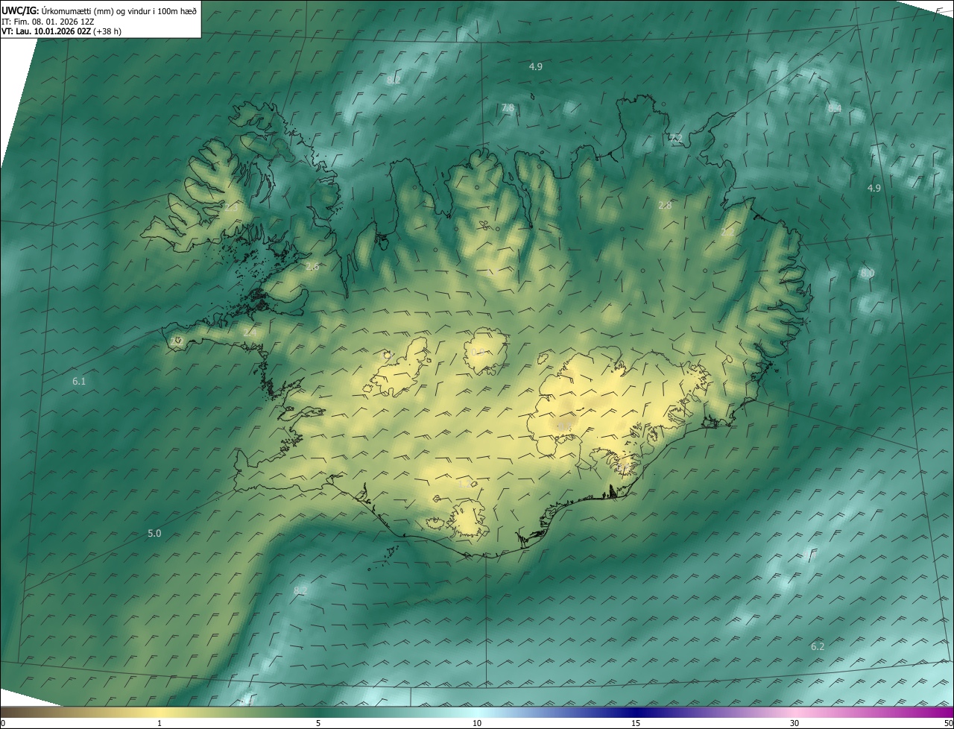Select the 5 tick on color scale
The image size is (954, 729).
318,723
